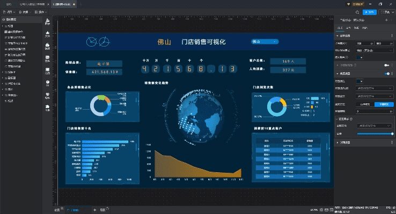Open the audio file dropdown above slider

(x=375, y=126)
